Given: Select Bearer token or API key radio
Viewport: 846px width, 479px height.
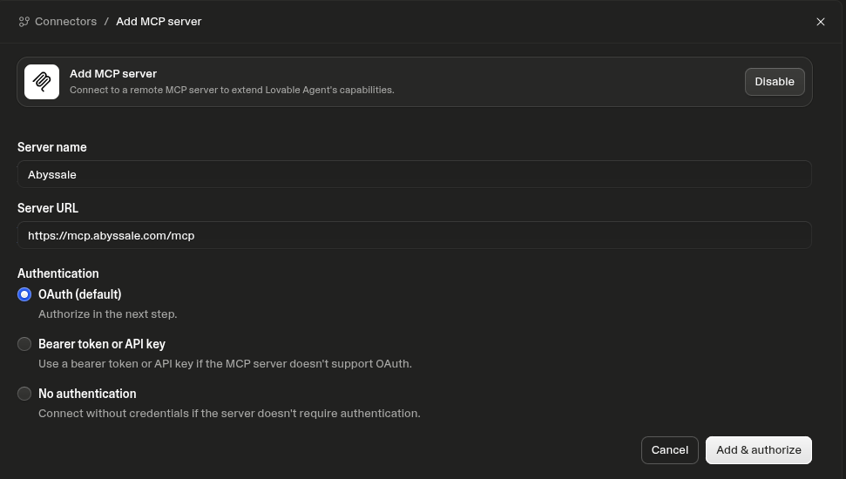Looking at the screenshot, I should coord(24,344).
